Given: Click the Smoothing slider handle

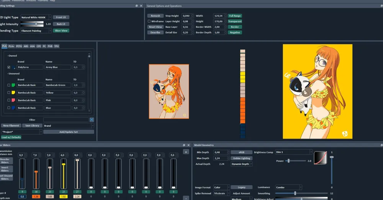Looking at the screenshot, I should (x=295, y=193).
